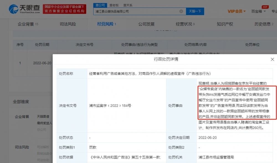Screen dimensions: 277x163
Task: Open the 历史信息 tab
Action: [x=264, y=24]
